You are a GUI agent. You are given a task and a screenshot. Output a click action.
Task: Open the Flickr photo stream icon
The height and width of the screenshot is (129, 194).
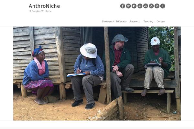click(x=140, y=6)
